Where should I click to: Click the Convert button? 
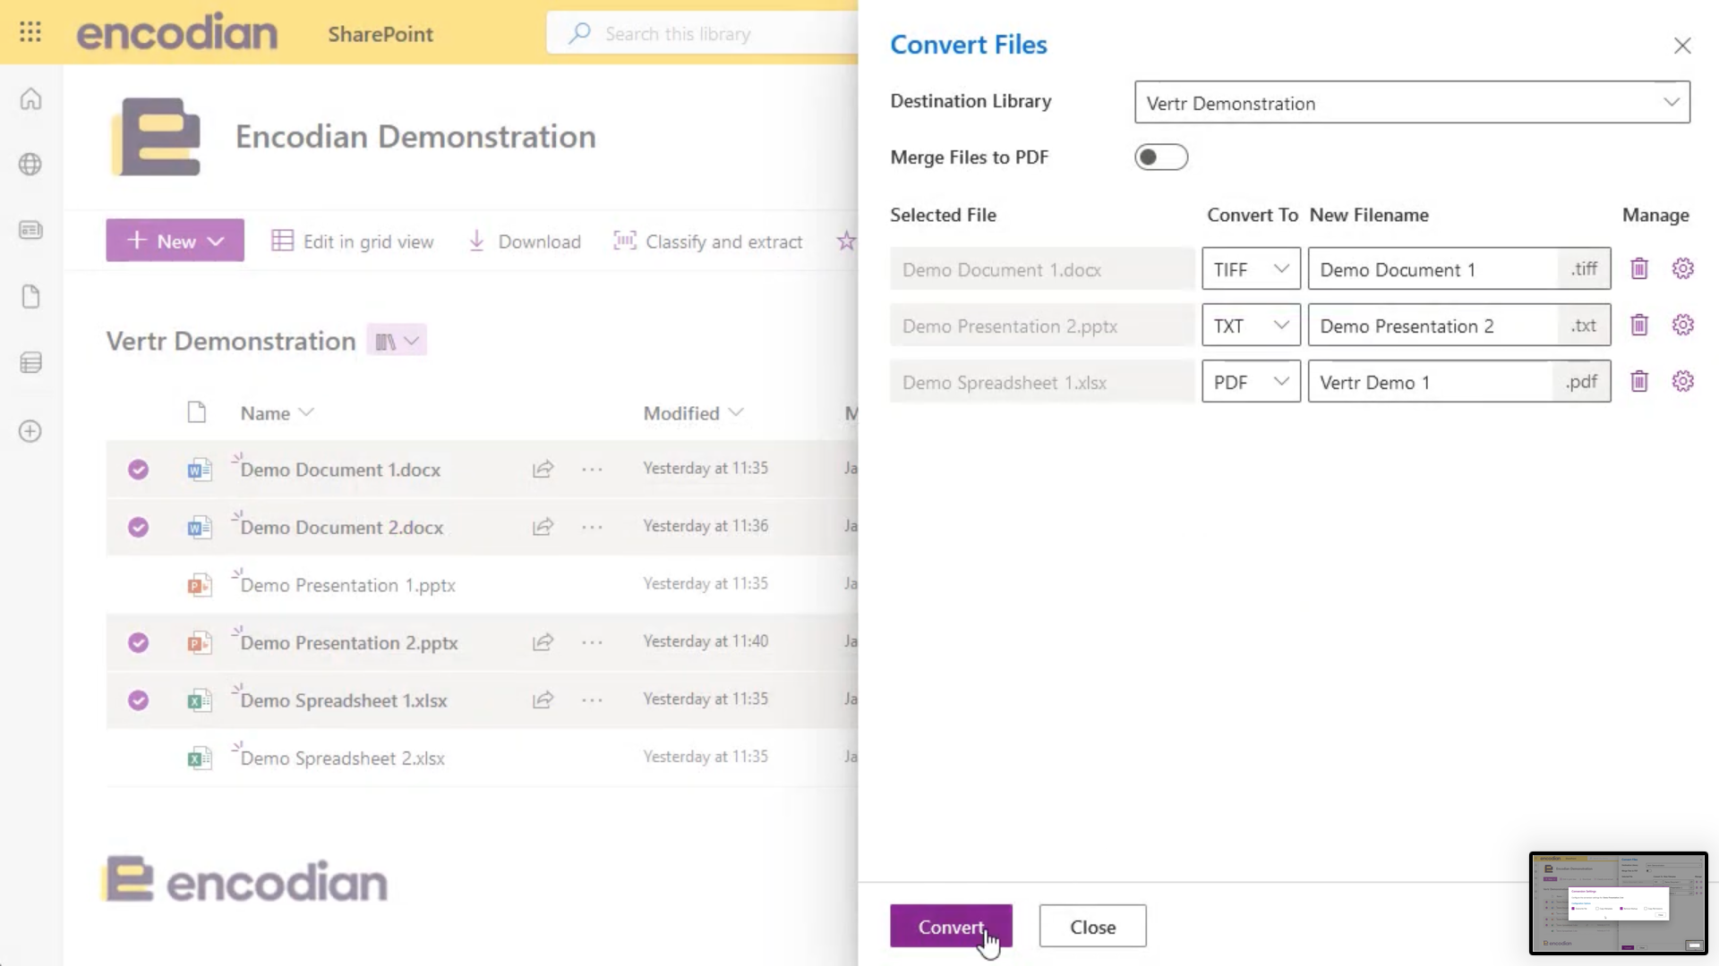951,926
